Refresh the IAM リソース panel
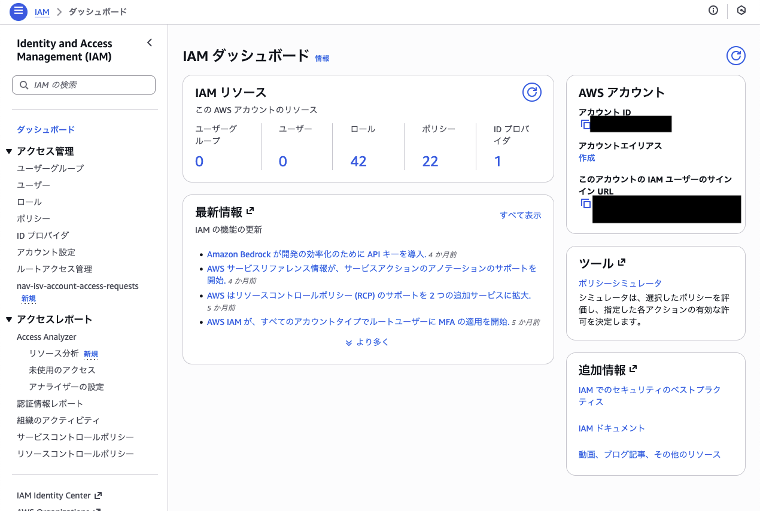Image resolution: width=760 pixels, height=511 pixels. (531, 92)
